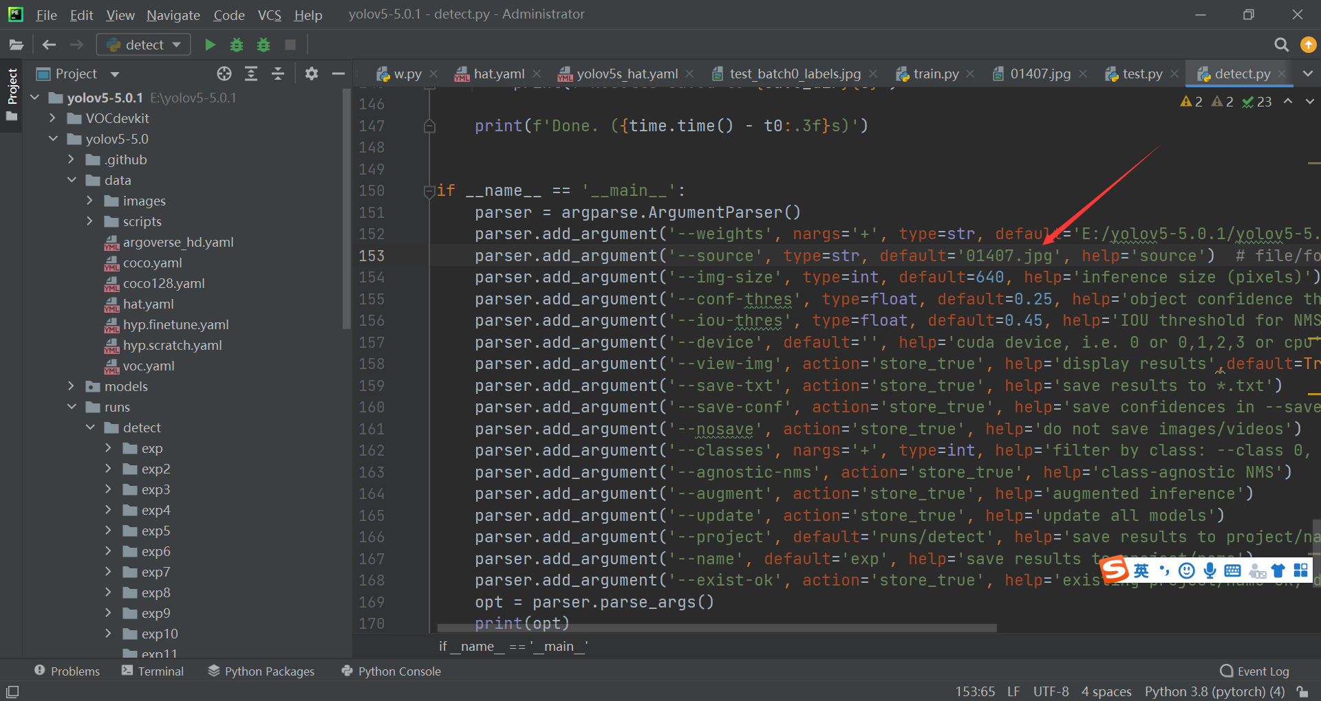This screenshot has width=1321, height=701.
Task: Open the file folder icon in toolbar
Action: pos(17,45)
